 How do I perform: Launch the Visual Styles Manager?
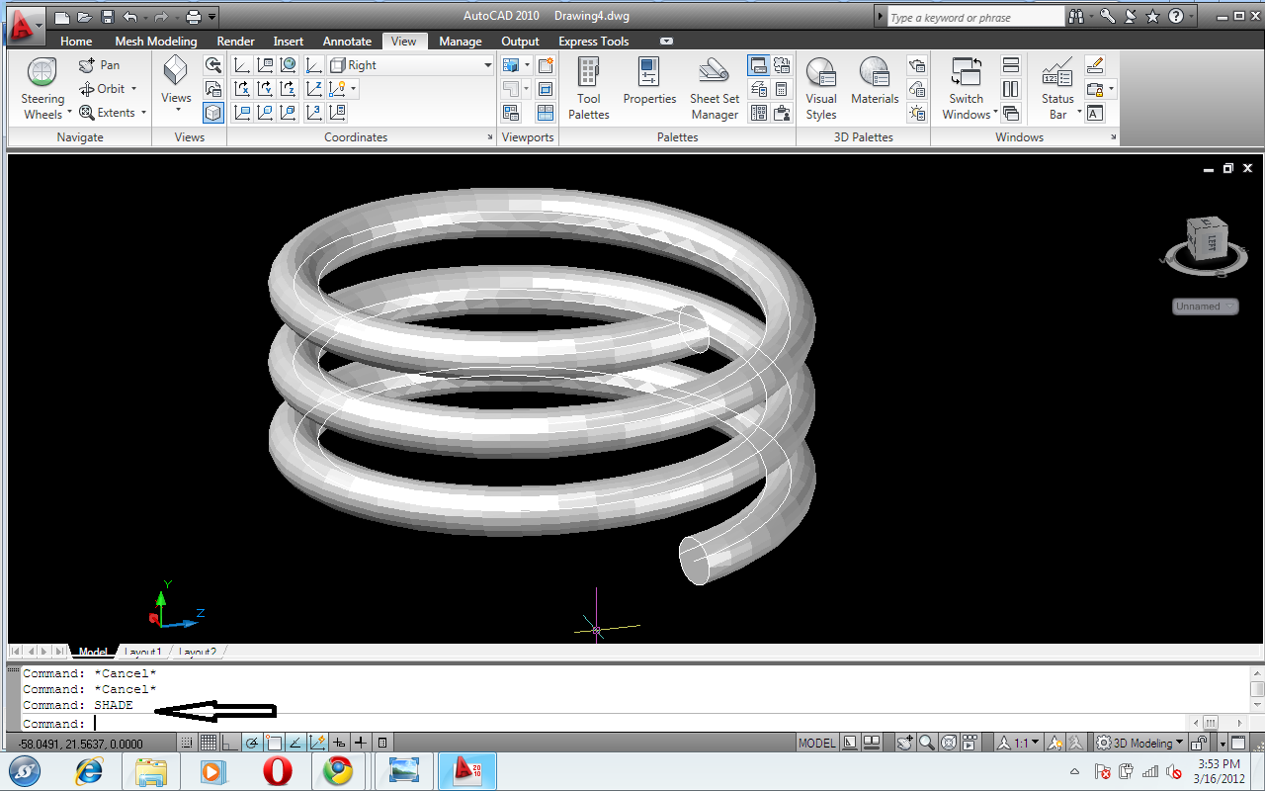(820, 87)
